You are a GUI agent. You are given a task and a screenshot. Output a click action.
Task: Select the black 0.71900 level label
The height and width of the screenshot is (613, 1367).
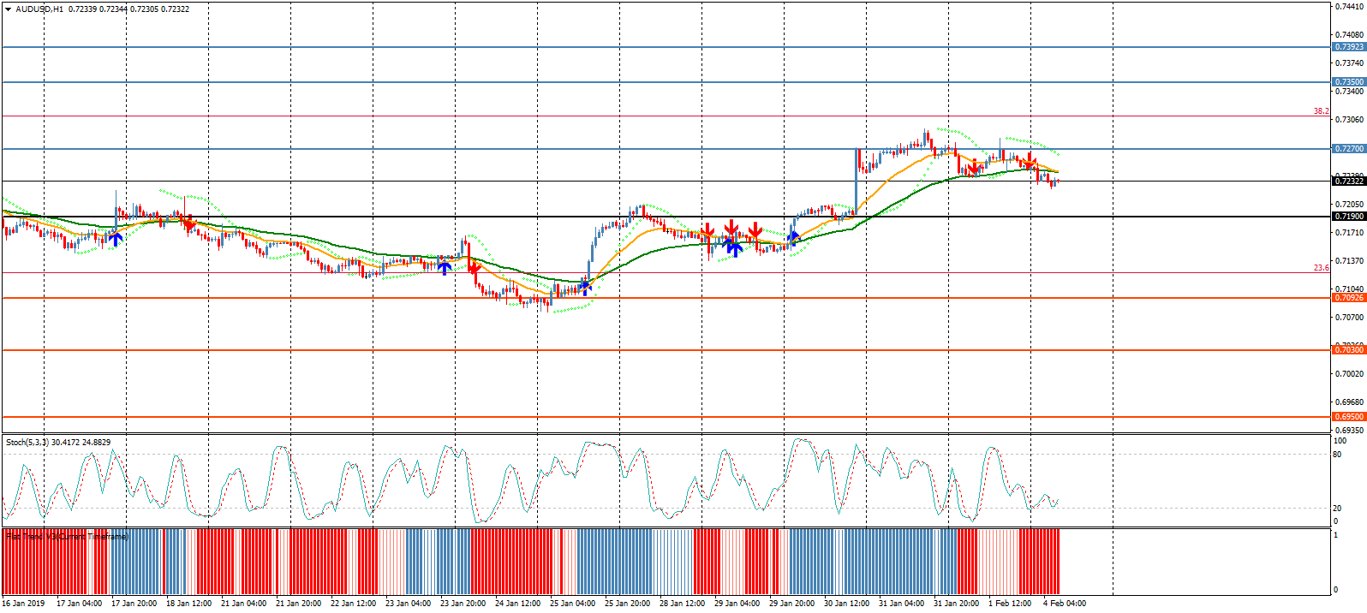[x=1348, y=217]
